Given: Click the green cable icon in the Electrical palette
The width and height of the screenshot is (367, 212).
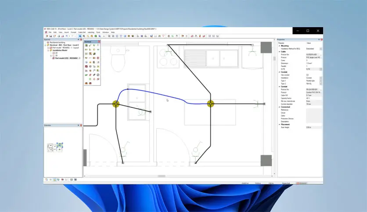Looking at the screenshot, I should click(x=86, y=75).
